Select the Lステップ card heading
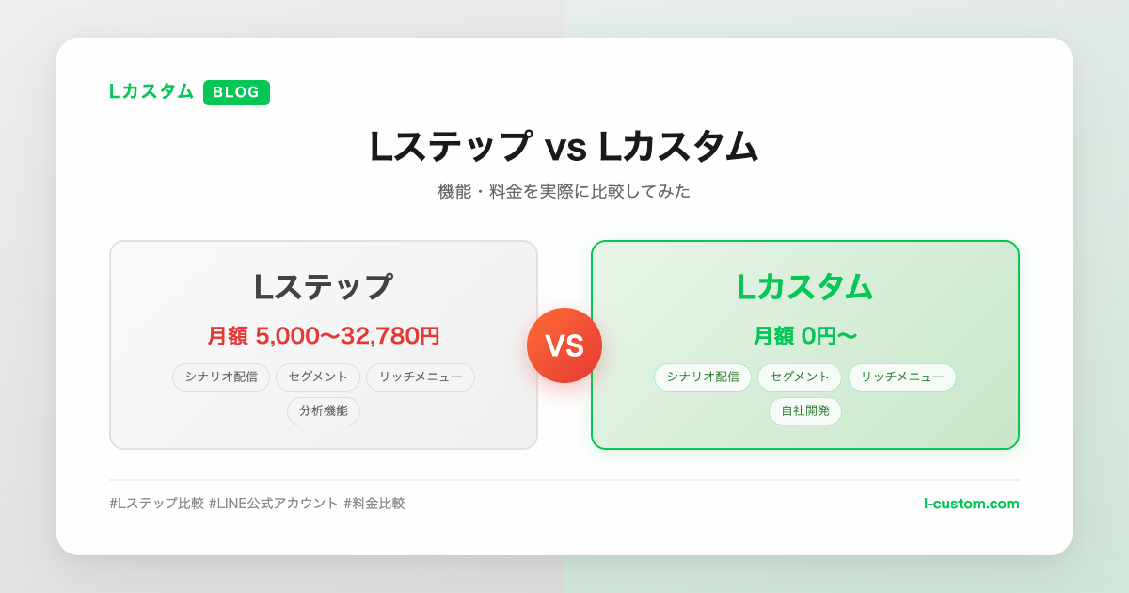This screenshot has height=593, width=1129. coord(323,287)
